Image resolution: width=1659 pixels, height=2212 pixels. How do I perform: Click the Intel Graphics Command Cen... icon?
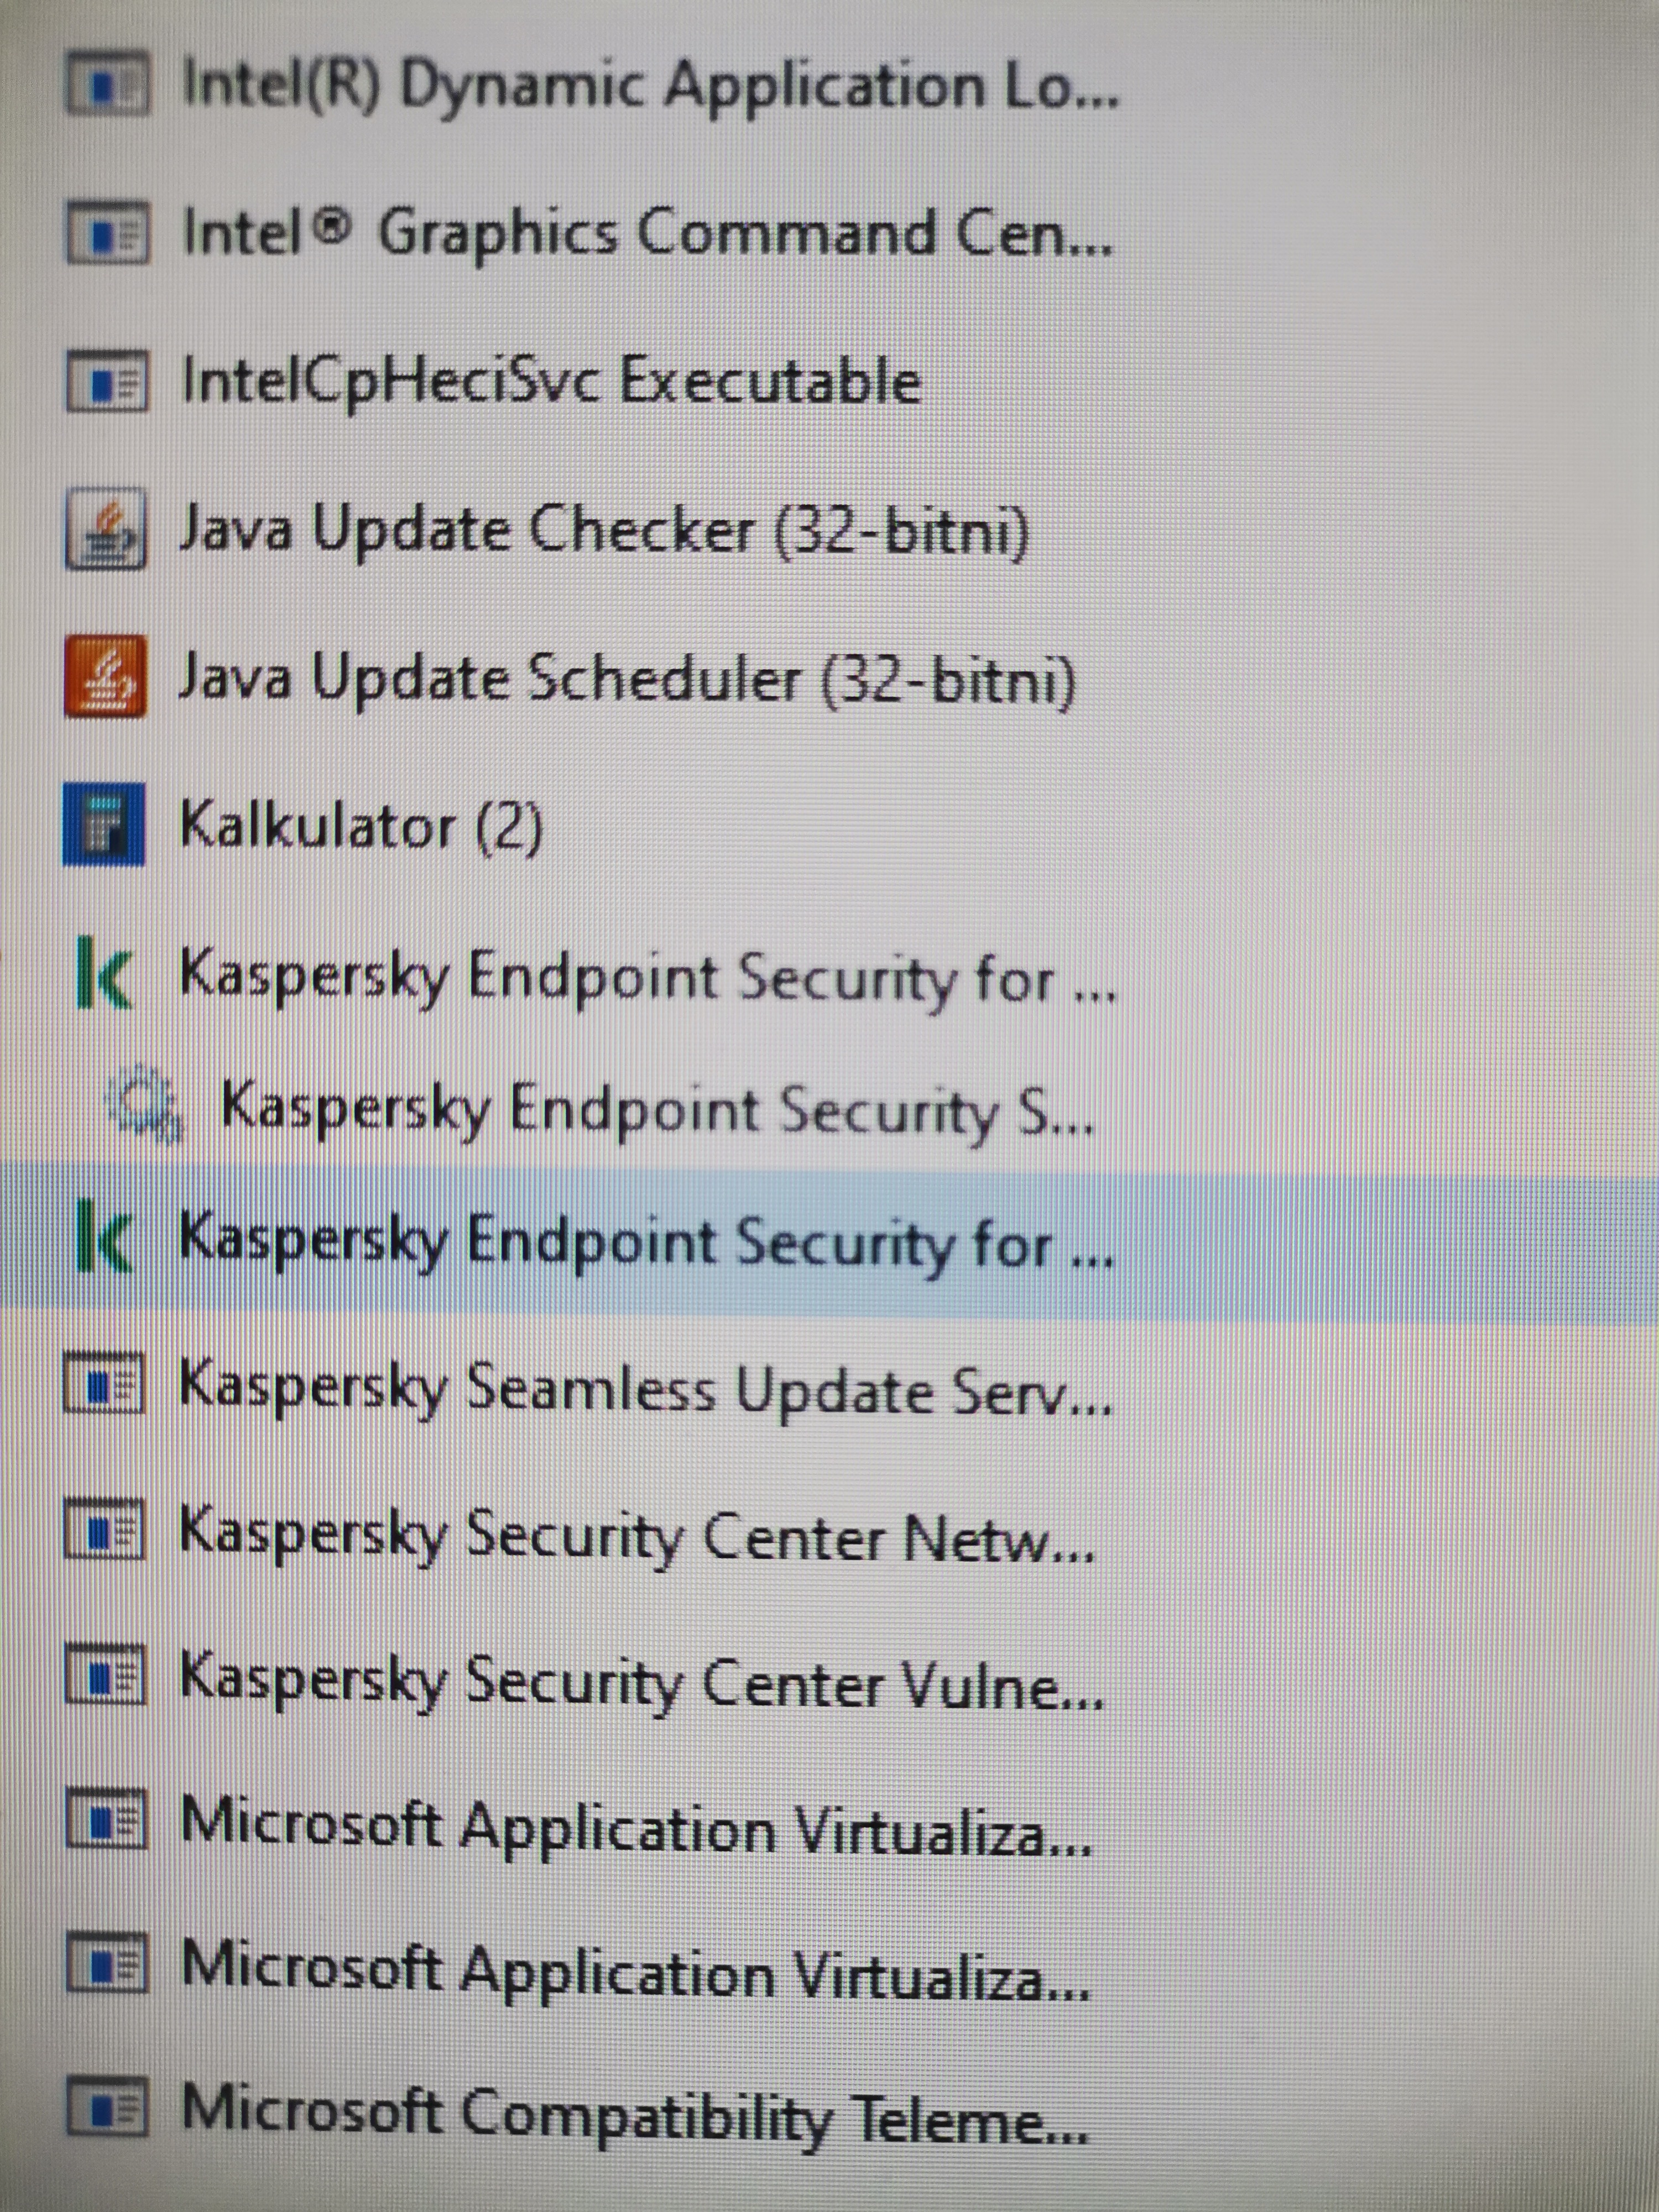tap(108, 234)
